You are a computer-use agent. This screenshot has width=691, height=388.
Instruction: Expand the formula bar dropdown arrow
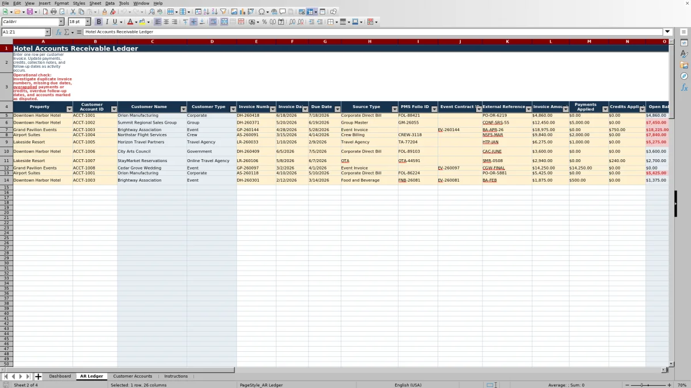tap(667, 32)
